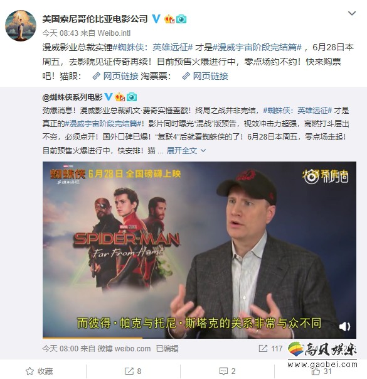
Task: Click the camera badge next to Sony account
Action: click(x=181, y=19)
